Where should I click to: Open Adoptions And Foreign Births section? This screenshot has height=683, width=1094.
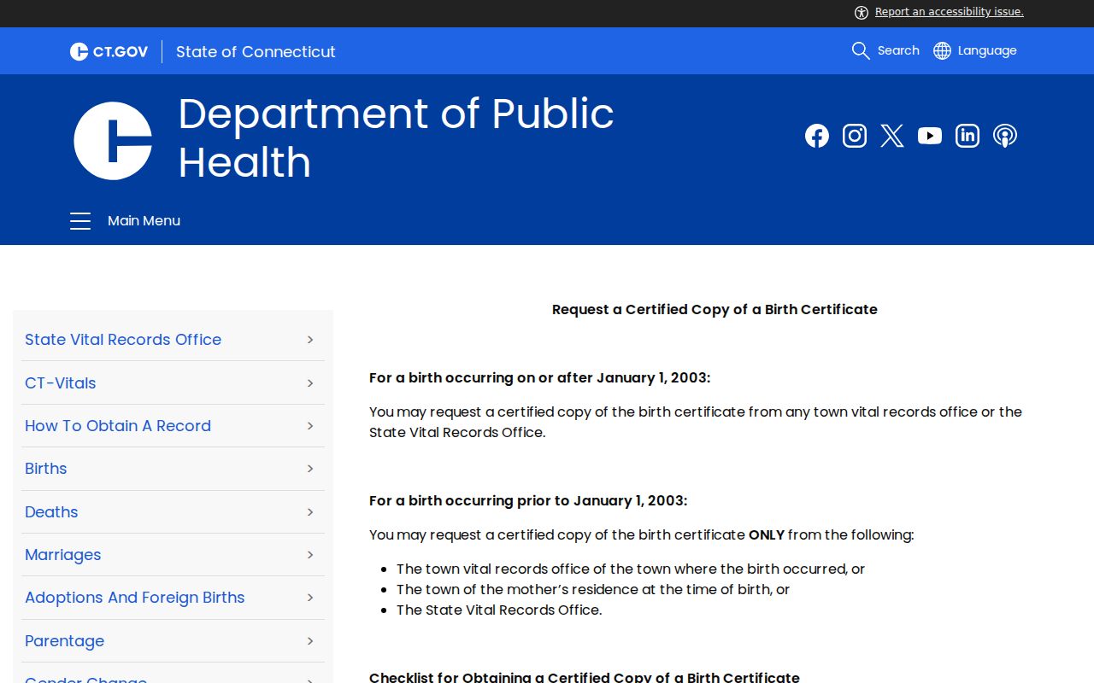pos(135,598)
